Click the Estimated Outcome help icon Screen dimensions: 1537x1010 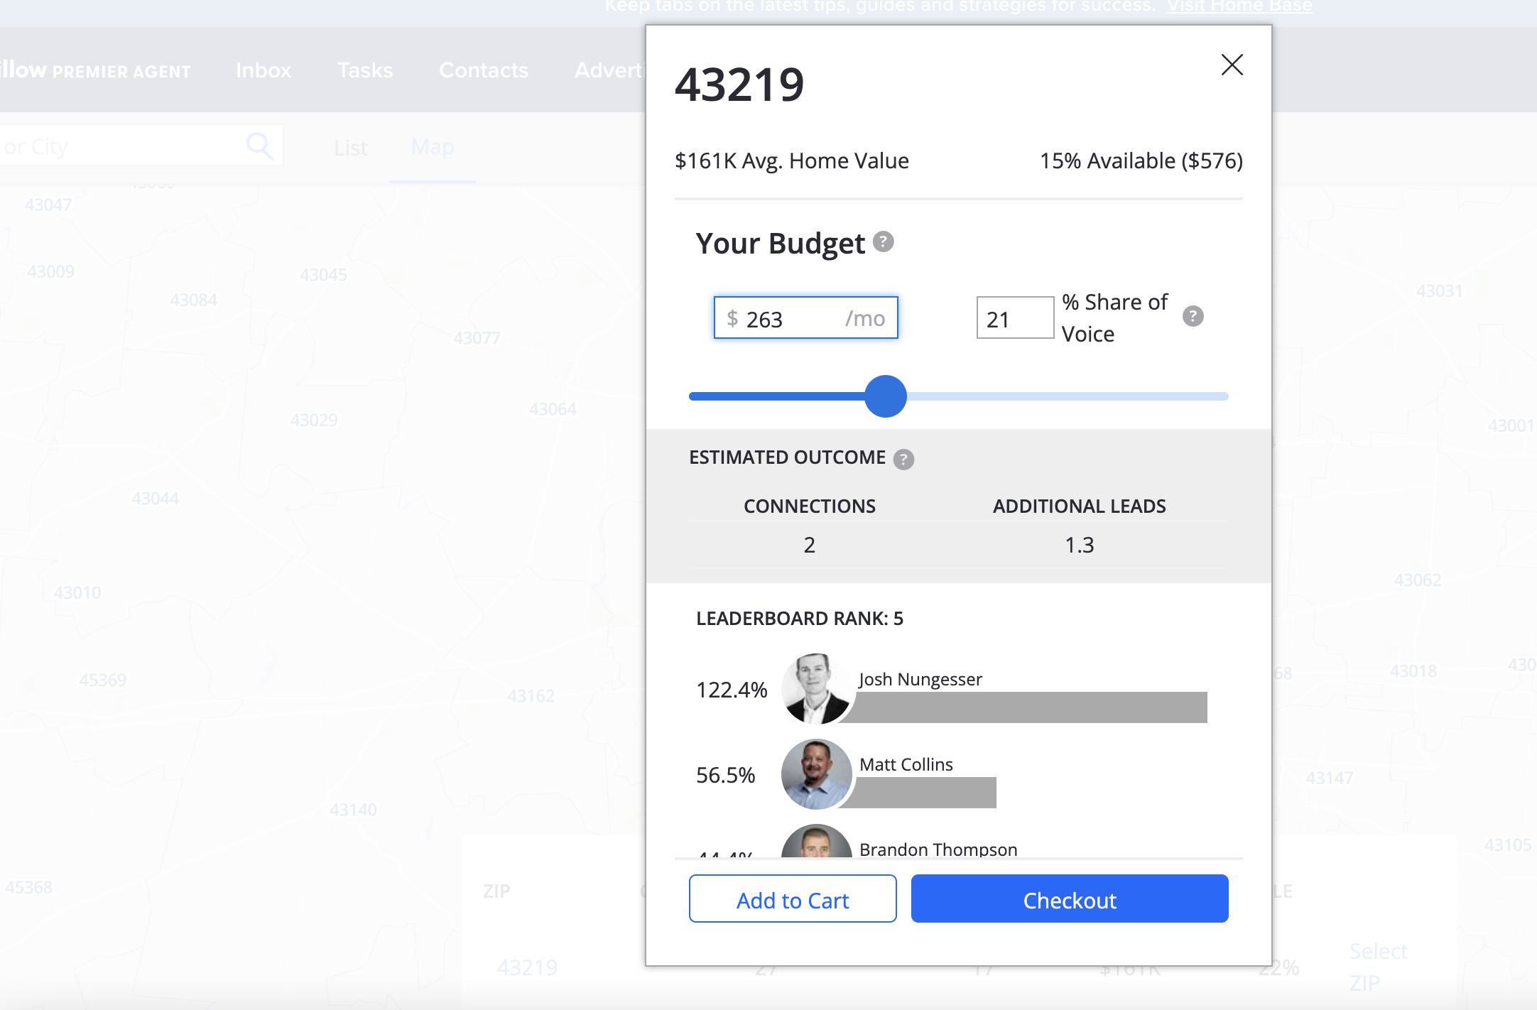tap(903, 460)
